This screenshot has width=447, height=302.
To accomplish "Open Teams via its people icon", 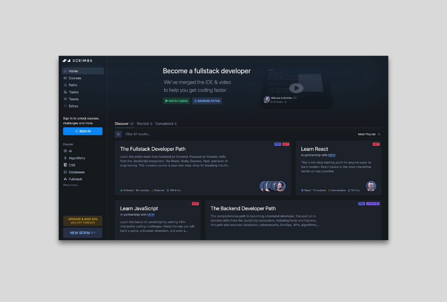I will (65, 99).
